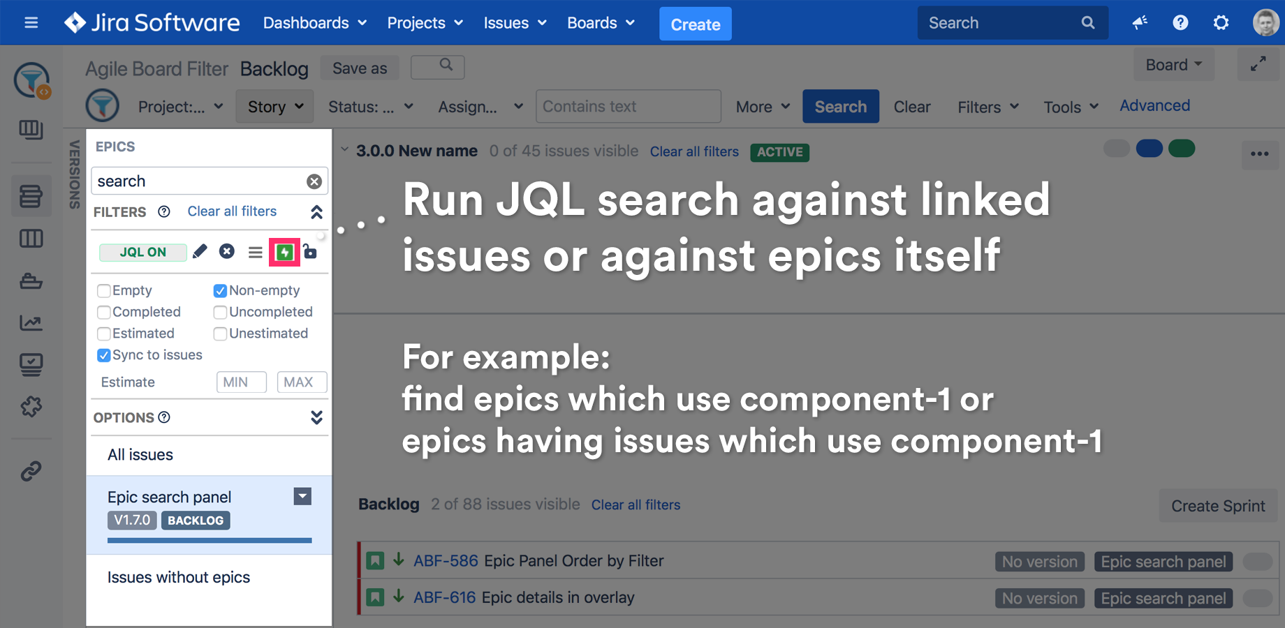Screen dimensions: 1285x628
Task: Click the notifications megaphone icon
Action: (1140, 23)
